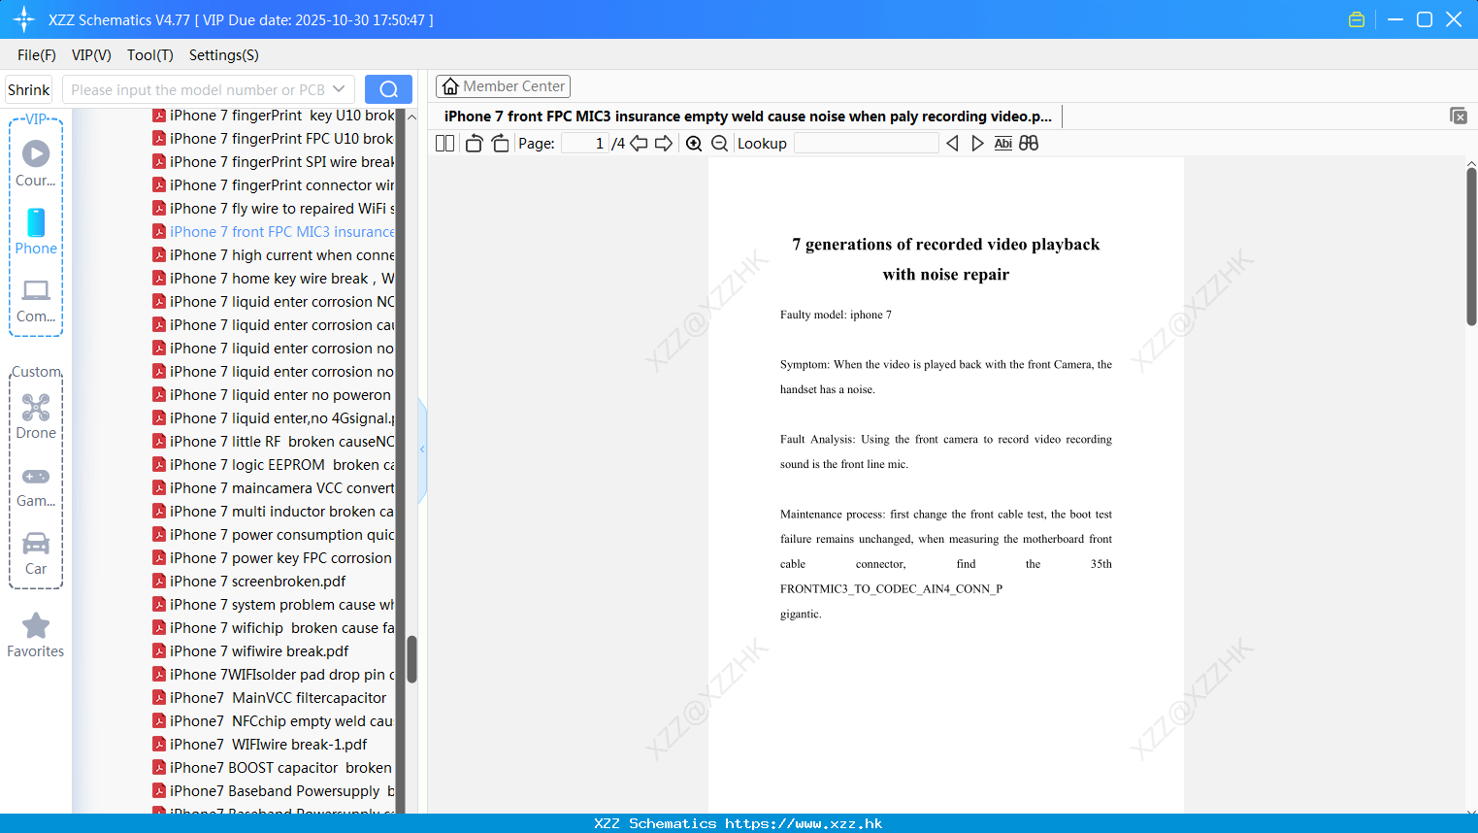1478x833 pixels.
Task: Open Member Center
Action: (x=503, y=86)
